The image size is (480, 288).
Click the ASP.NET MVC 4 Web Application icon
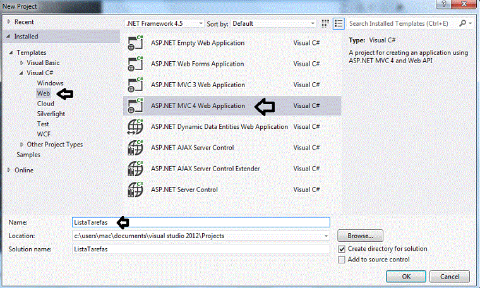point(135,106)
